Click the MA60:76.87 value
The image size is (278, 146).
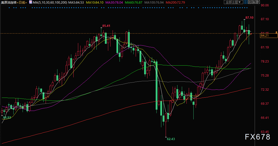click(134, 3)
